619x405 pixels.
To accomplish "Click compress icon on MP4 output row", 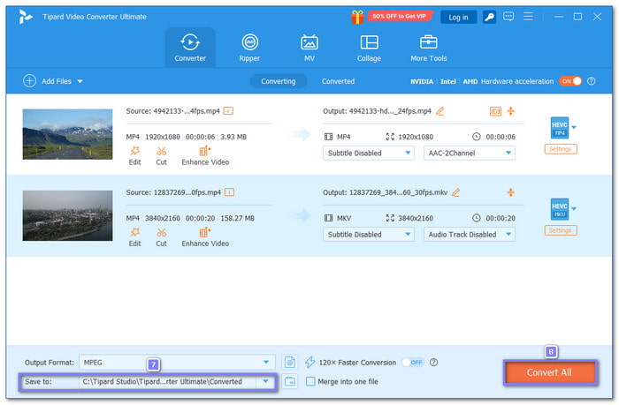I will click(x=511, y=111).
